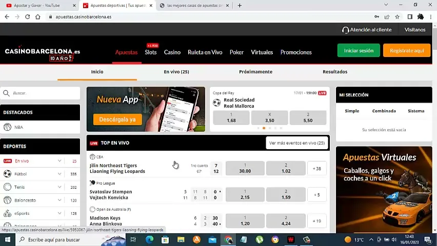437x246 pixels.
Task: Expand the eSports category chevron
Action: point(59,213)
